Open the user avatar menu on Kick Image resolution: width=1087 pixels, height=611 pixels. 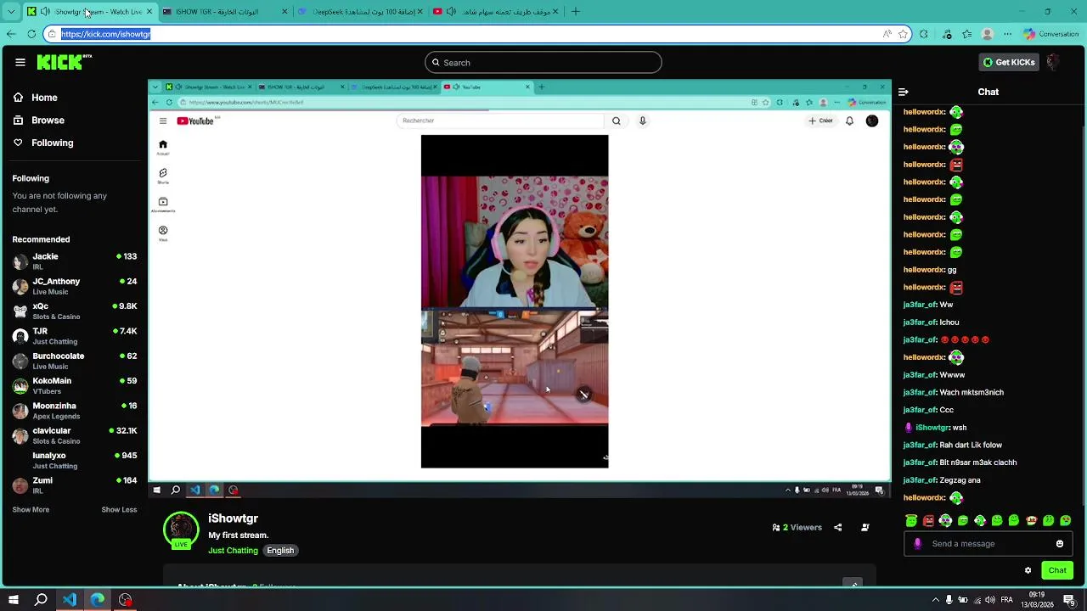pos(1053,62)
